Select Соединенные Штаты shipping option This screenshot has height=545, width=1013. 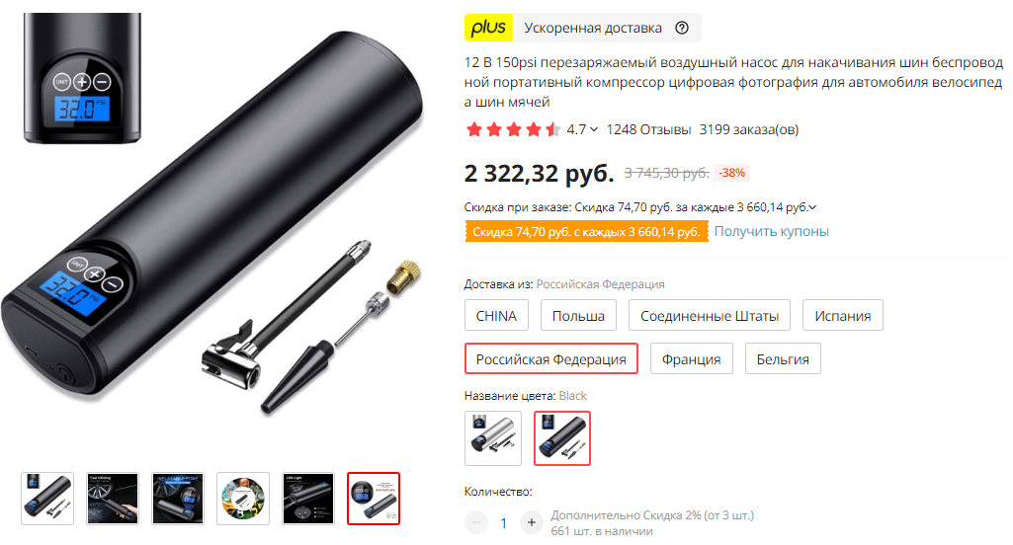coord(710,316)
